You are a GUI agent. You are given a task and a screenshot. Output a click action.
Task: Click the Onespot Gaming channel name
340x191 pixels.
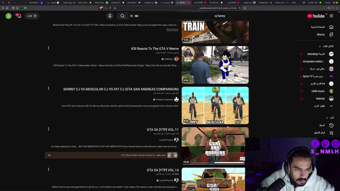tap(164, 99)
